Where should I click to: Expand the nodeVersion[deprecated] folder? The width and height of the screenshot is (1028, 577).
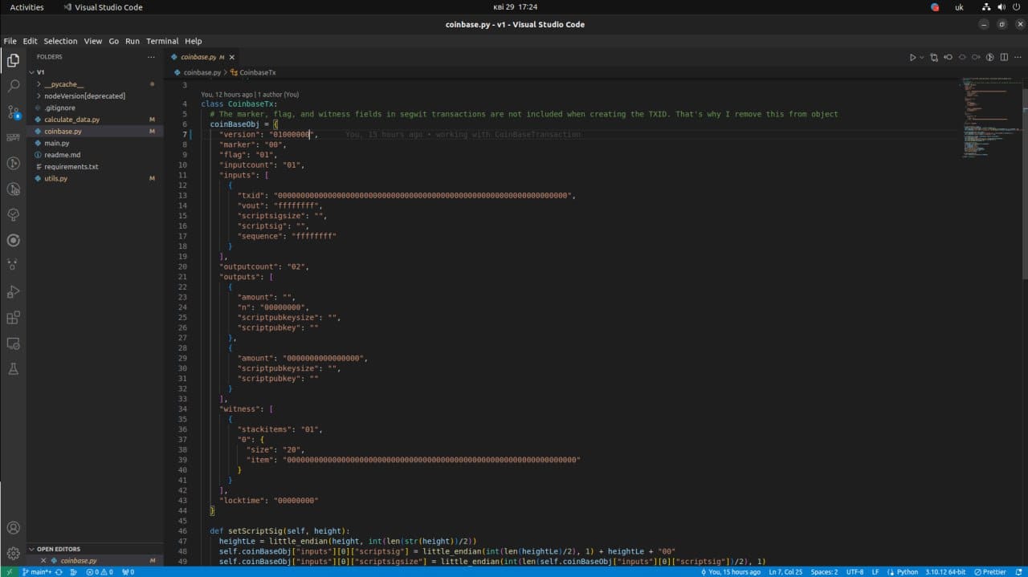(84, 95)
